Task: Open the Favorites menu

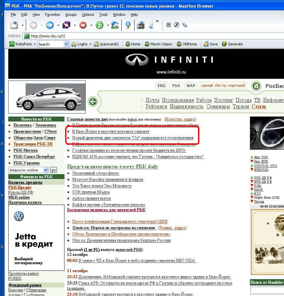Action: (52, 15)
